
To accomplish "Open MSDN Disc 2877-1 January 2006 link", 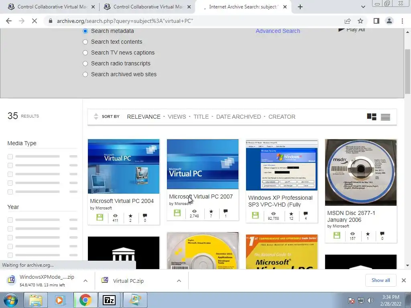I will point(351,216).
